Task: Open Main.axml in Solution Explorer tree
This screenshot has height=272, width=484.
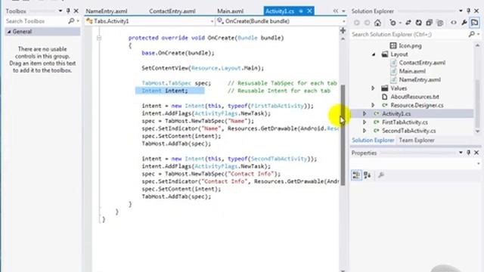Action: click(x=412, y=71)
